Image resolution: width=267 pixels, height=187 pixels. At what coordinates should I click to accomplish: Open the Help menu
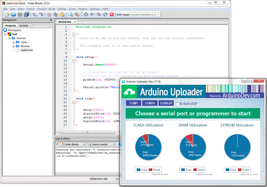tap(105, 9)
